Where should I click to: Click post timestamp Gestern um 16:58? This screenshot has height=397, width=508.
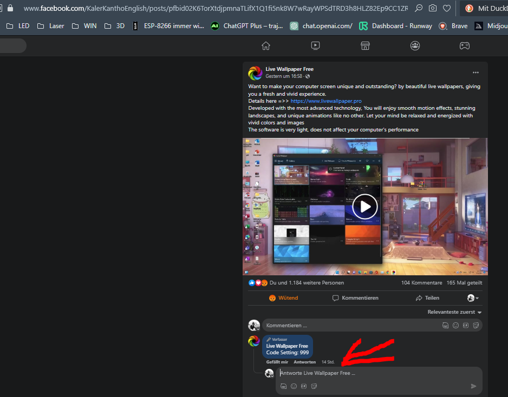[284, 76]
